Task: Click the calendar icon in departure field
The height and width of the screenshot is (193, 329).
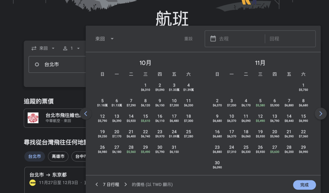Action: (213, 39)
